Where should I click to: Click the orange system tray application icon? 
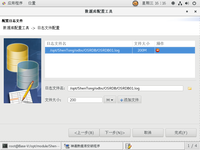pos(135,3)
